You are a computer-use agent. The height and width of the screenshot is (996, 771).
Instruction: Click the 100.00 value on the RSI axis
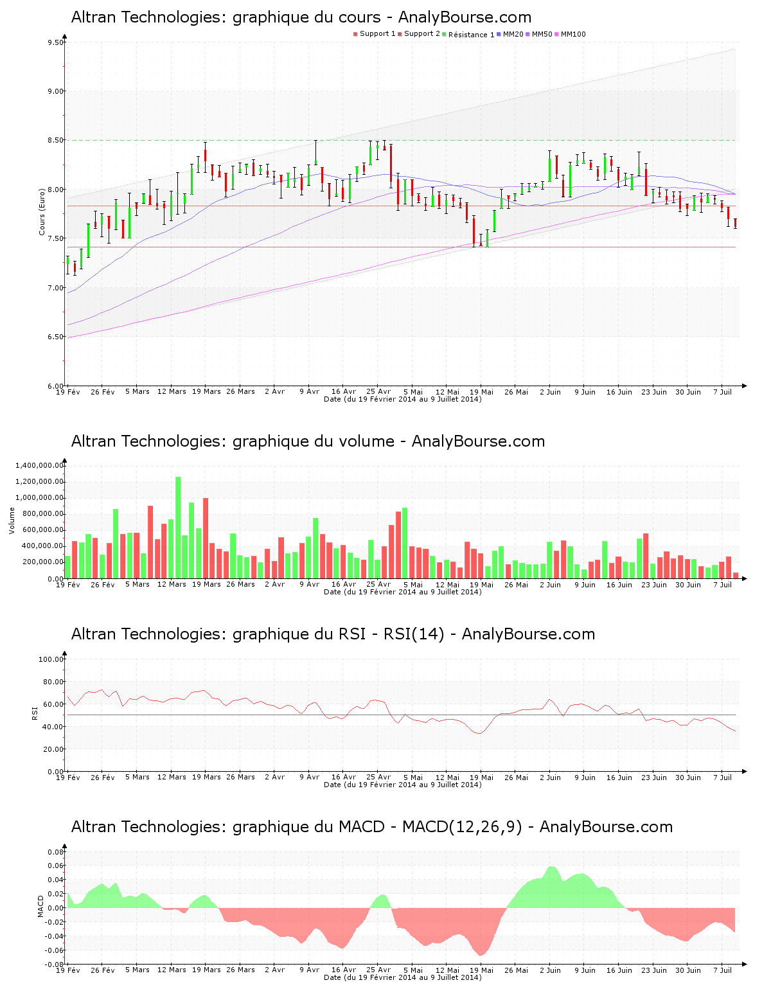point(51,659)
